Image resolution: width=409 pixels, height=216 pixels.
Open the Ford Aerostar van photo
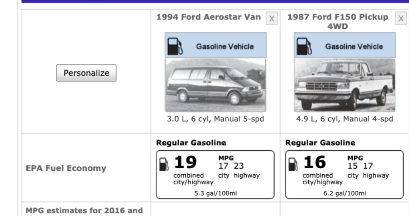[x=215, y=85]
